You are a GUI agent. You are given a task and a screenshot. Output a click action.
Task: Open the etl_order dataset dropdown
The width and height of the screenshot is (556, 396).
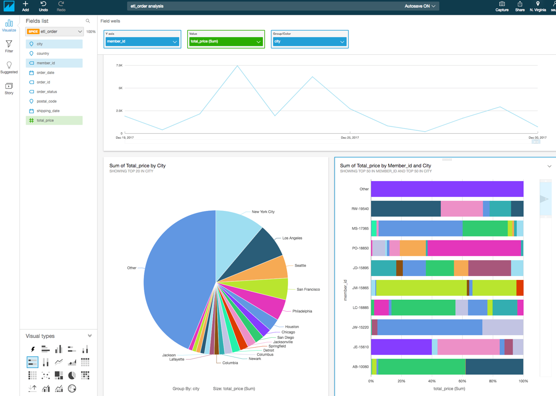point(54,32)
